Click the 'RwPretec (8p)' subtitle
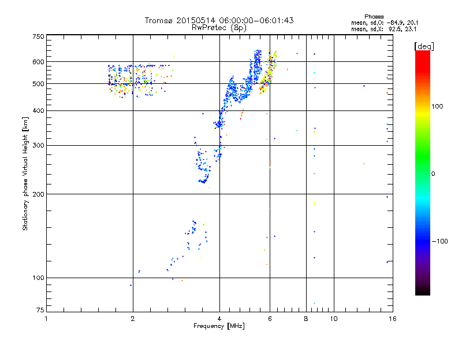The image size is (462, 347). coord(219,28)
